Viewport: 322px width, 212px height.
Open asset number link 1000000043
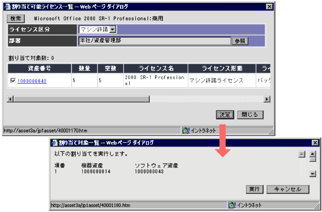(32, 81)
